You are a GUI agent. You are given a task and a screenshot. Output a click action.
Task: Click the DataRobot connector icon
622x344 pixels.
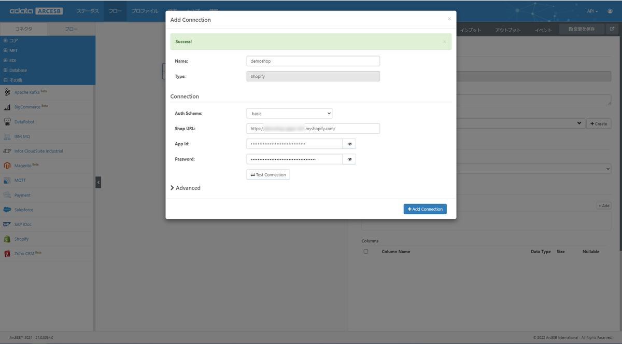[x=7, y=122]
